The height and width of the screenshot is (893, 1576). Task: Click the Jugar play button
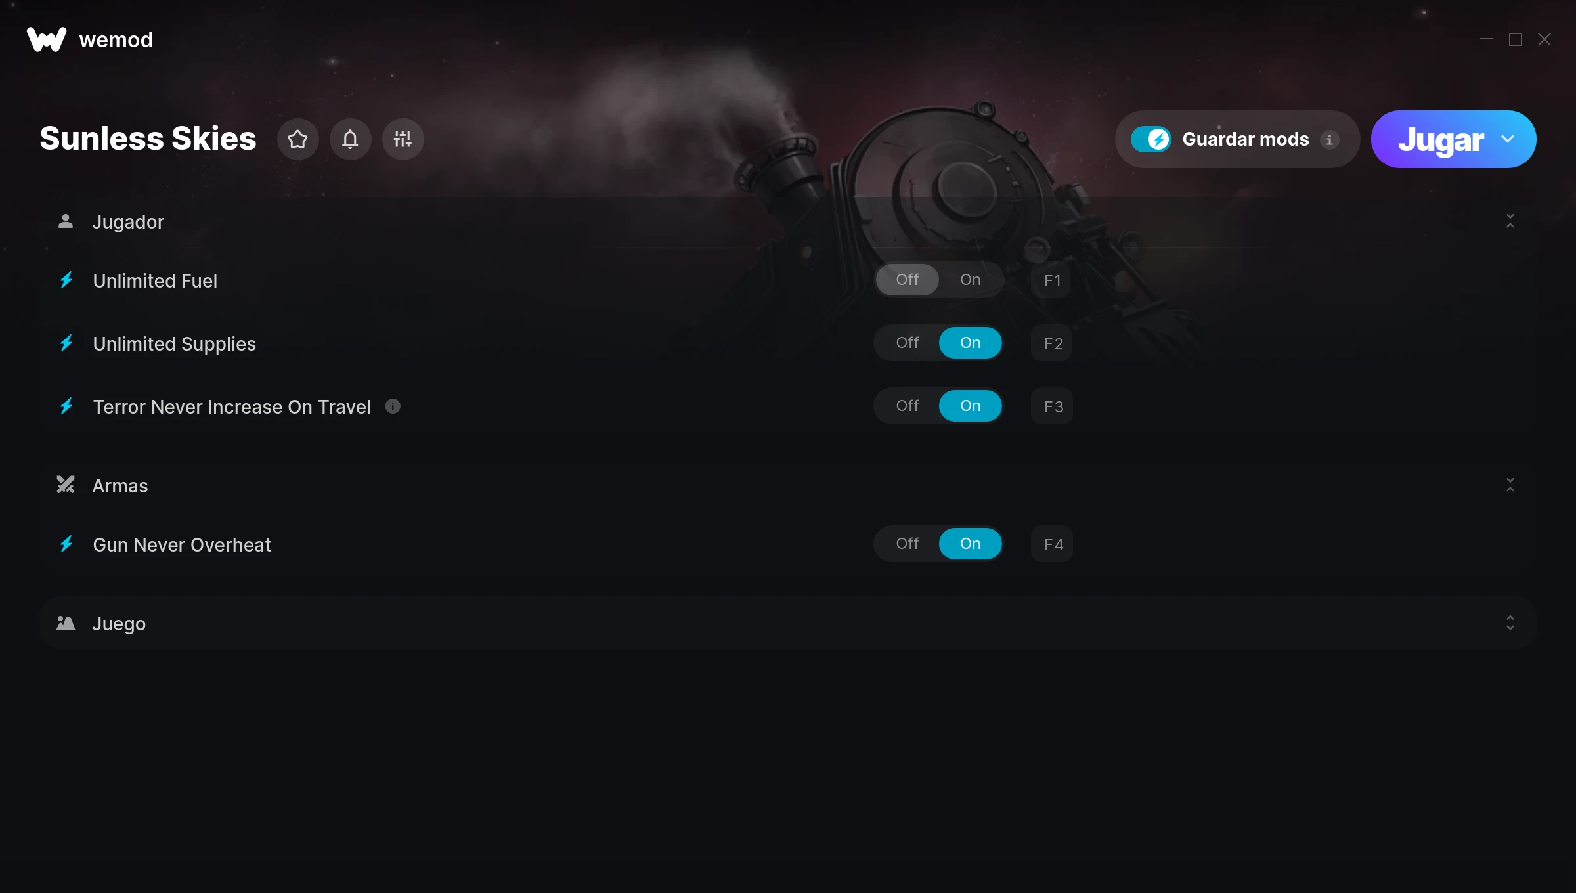[1441, 139]
